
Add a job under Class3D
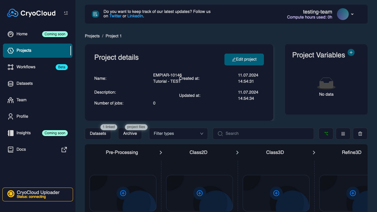[x=276, y=193]
